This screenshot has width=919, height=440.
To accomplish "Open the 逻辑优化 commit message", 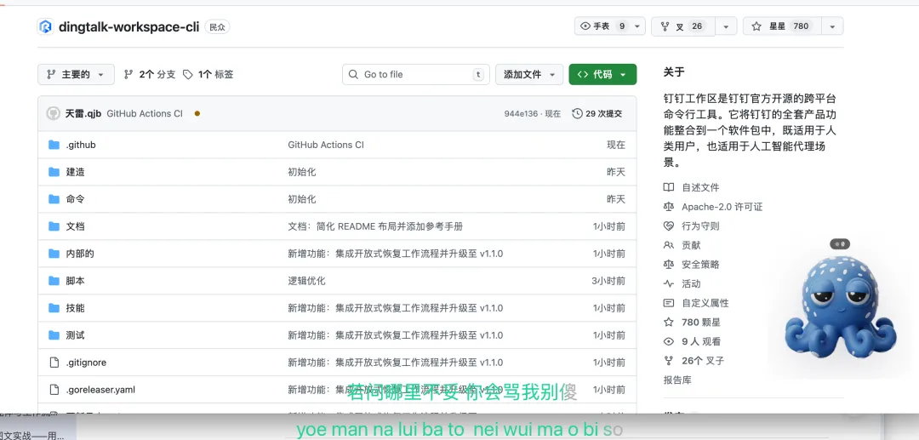I will tap(306, 281).
